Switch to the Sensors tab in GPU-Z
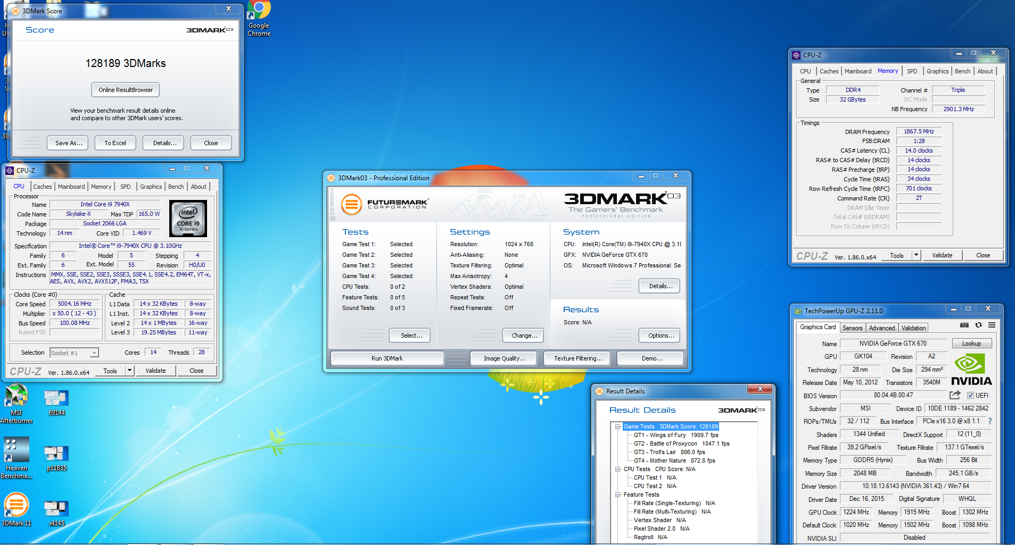1015x545 pixels. pos(852,328)
